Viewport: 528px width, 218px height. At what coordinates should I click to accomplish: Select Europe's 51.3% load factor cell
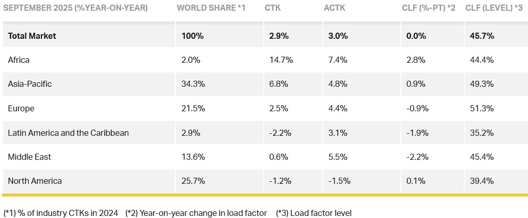[482, 108]
